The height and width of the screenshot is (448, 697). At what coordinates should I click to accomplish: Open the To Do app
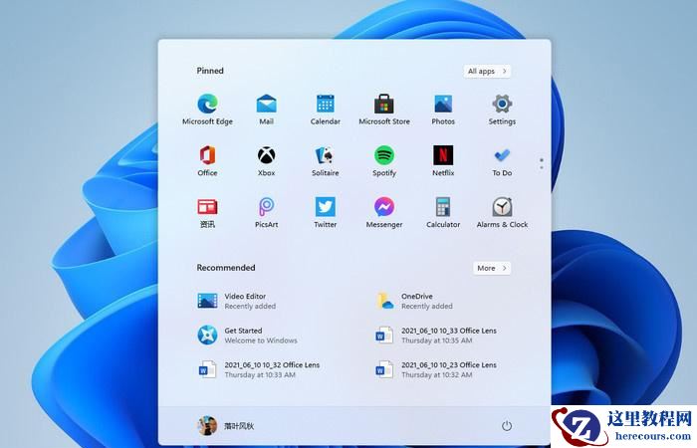coord(502,161)
